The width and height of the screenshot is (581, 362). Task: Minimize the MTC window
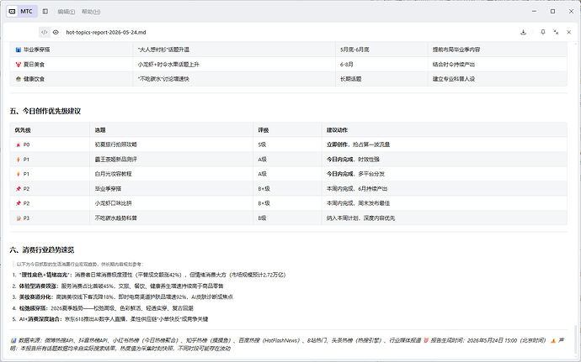534,12
